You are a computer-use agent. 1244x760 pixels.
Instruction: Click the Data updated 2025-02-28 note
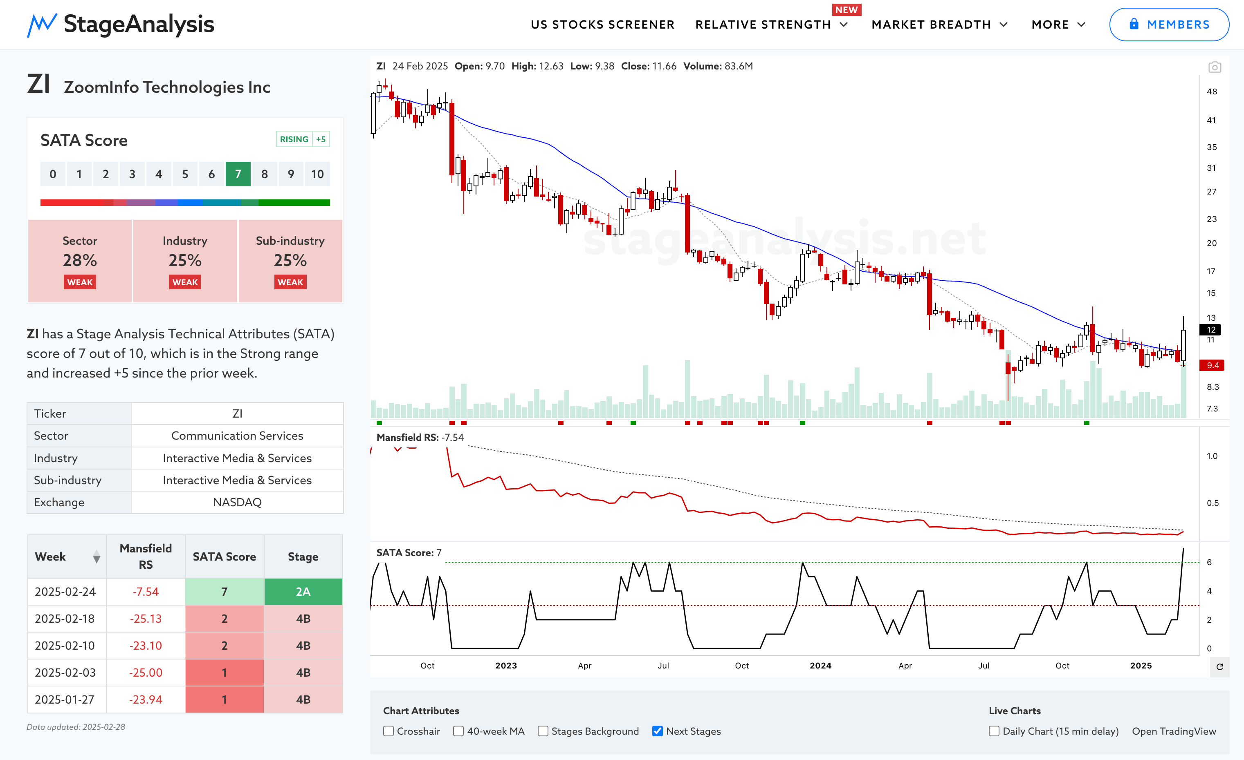(x=76, y=727)
